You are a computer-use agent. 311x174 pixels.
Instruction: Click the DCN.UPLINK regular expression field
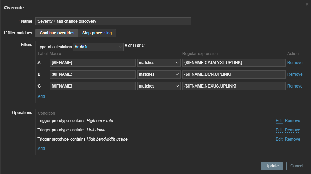click(234, 74)
